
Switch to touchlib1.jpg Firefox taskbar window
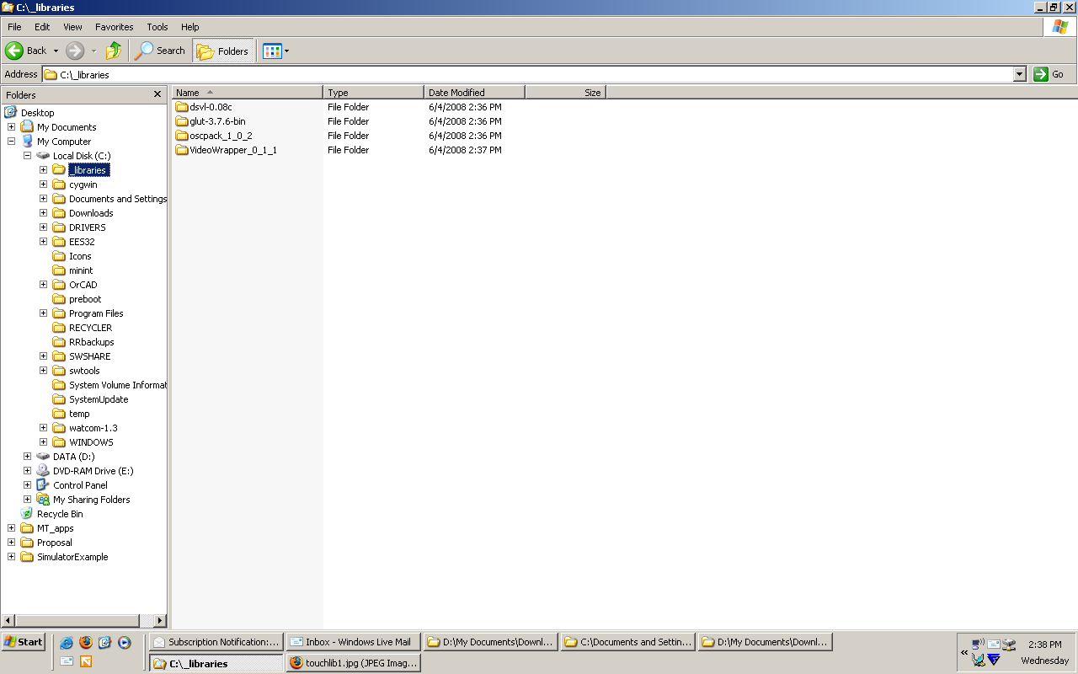(354, 663)
